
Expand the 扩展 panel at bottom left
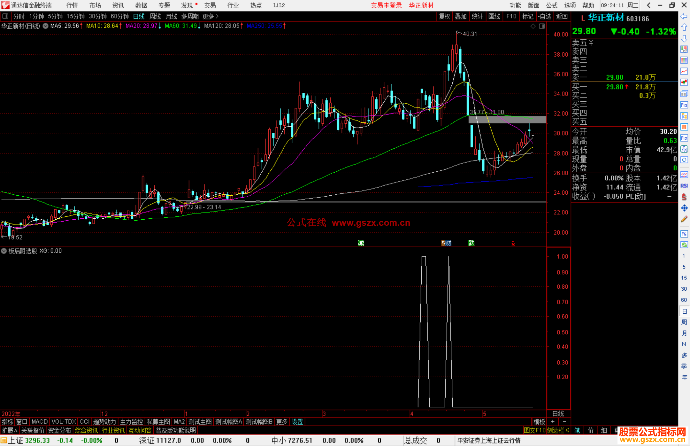9,430
